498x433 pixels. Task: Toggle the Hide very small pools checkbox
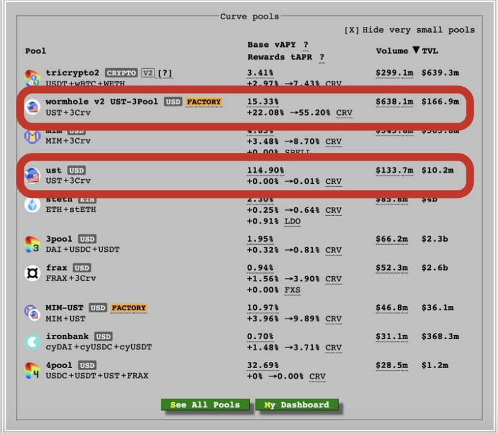point(352,30)
